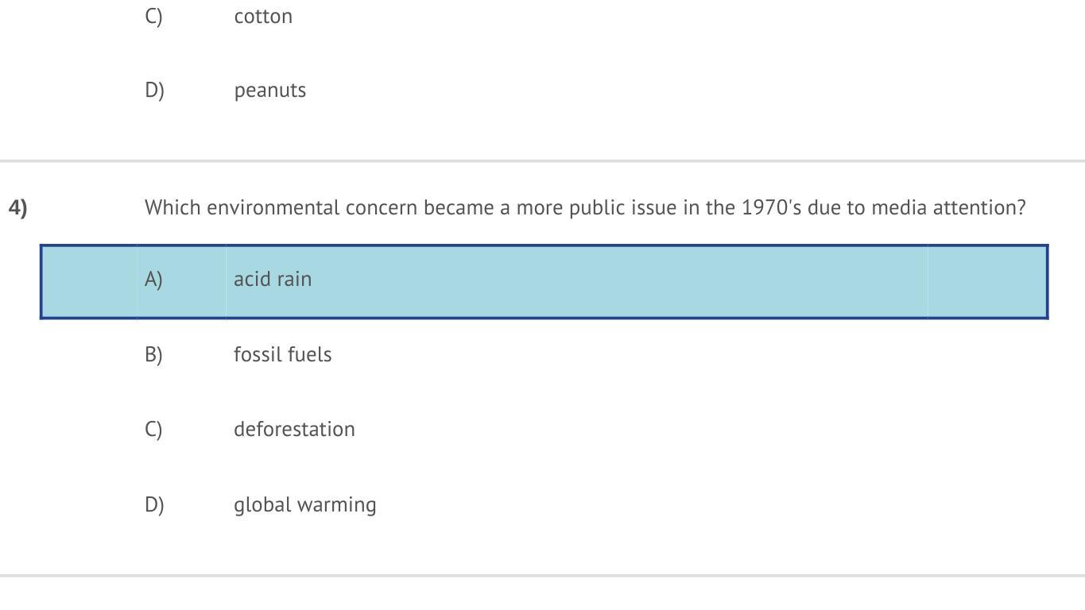The image size is (1085, 610).
Task: Click the C) label next to deforestation
Action: 153,429
